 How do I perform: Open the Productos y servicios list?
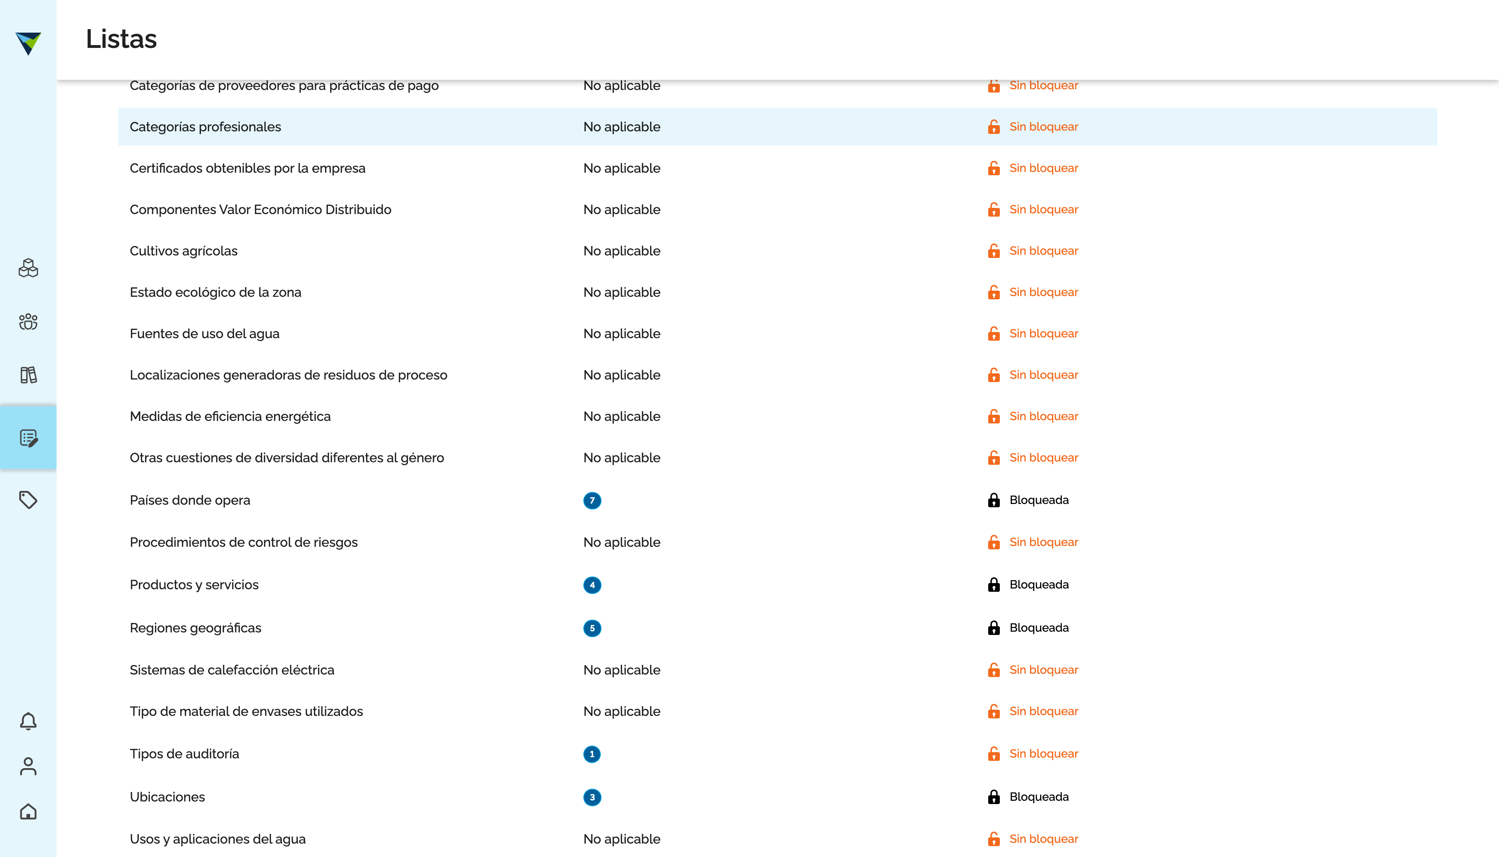[194, 585]
